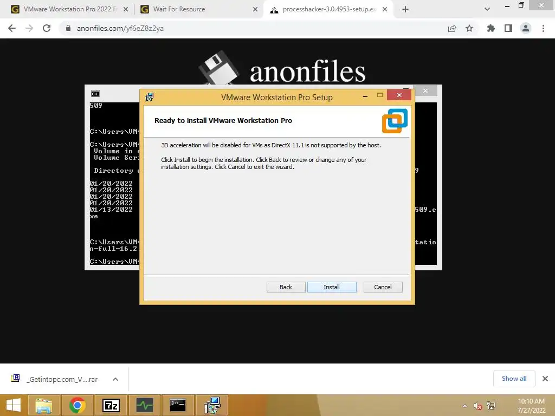Close the downloads bar

(x=545, y=379)
